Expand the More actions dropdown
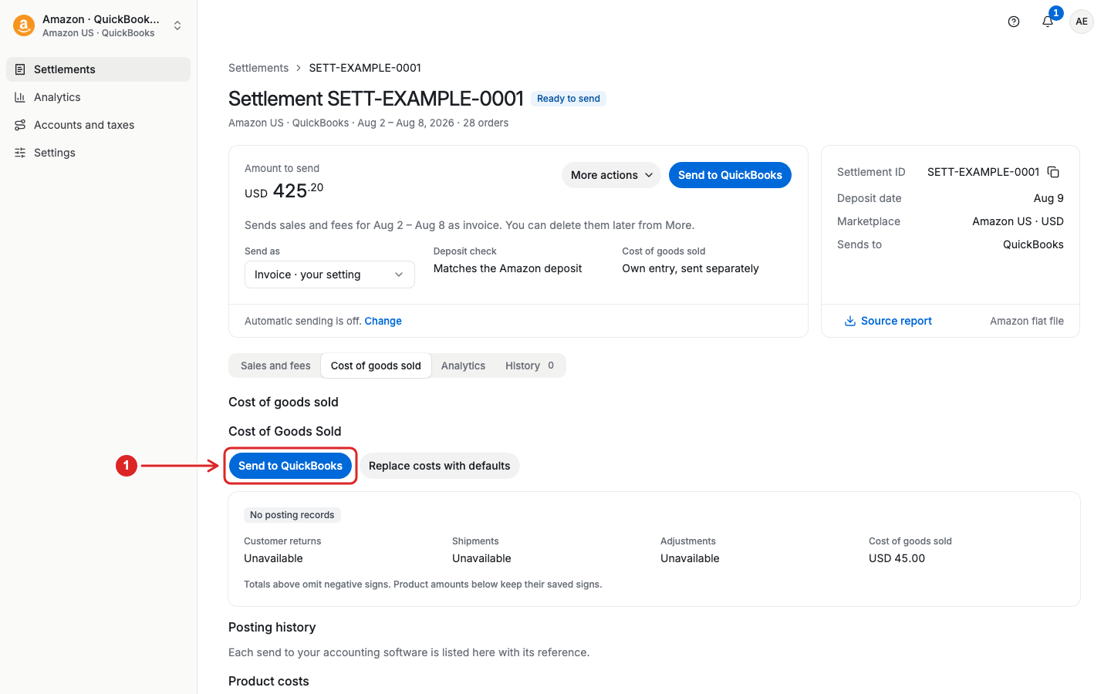Screen dimensions: 1111x694 [x=611, y=175]
